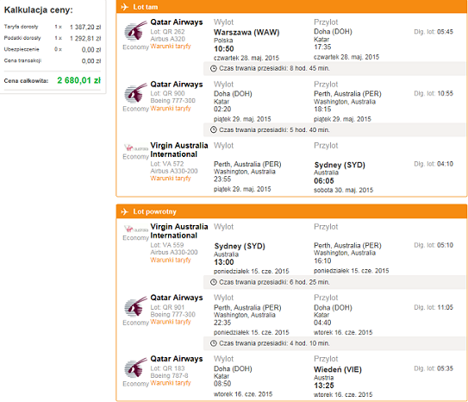Screen dimensions: 468x402
Task: Click departure time 13:00 from Sydney
Action: pos(224,262)
